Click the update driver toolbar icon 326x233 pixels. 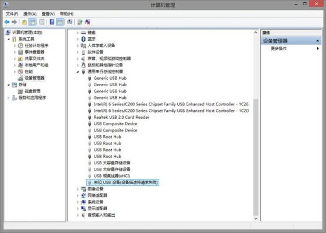click(x=80, y=22)
